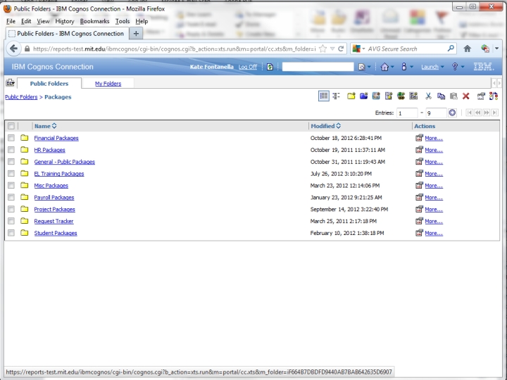Click the Set Properties toolbar icon
Viewport: 507px width, 380px height.
coord(481,96)
